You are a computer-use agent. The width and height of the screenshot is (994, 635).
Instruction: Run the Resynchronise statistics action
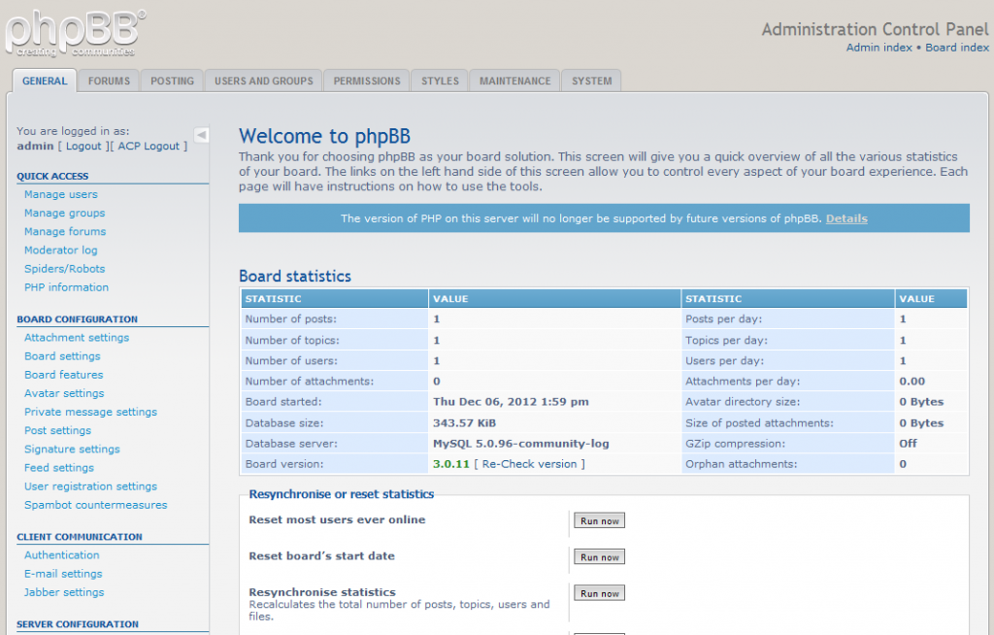(599, 592)
